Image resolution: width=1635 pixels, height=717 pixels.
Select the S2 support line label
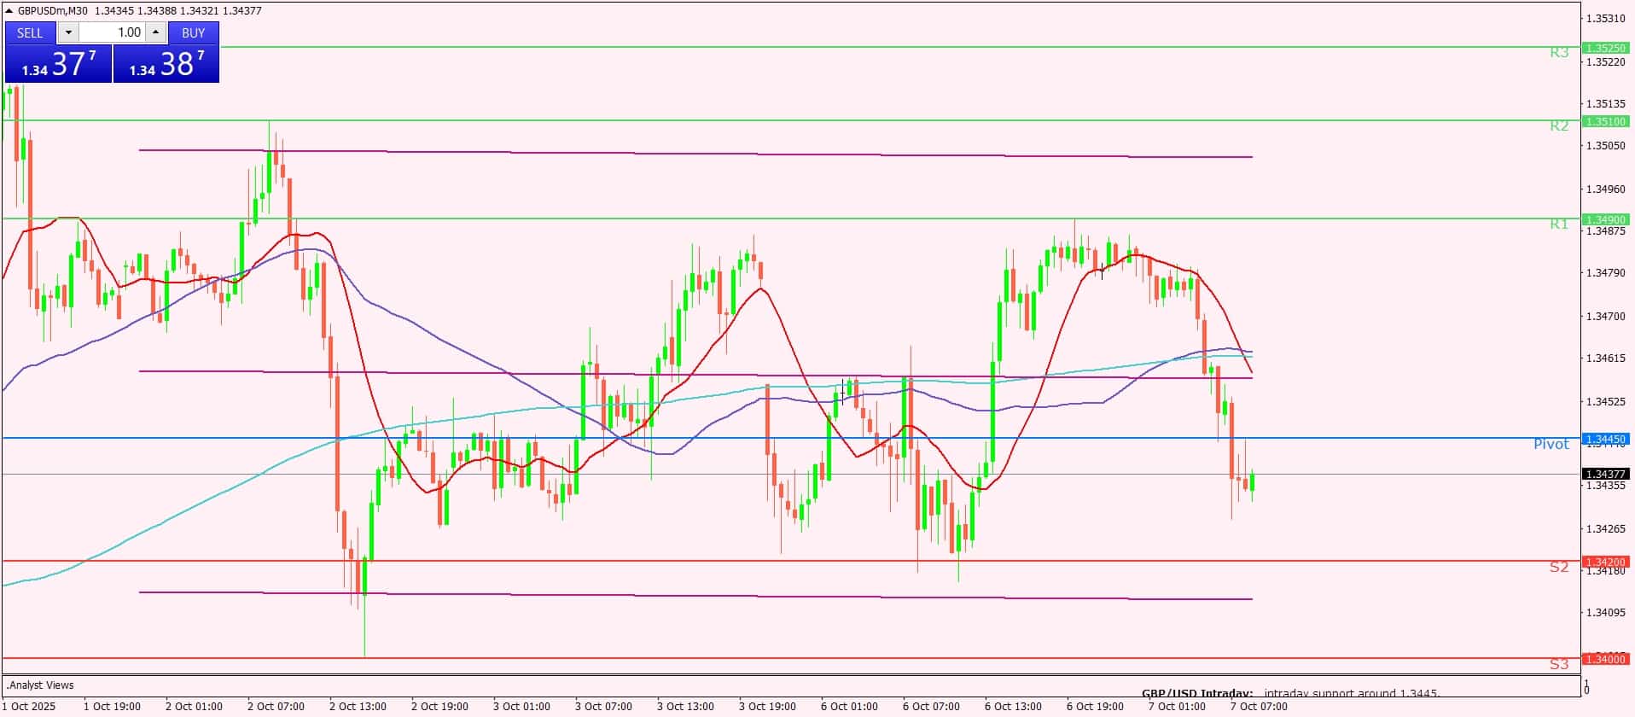point(1558,567)
